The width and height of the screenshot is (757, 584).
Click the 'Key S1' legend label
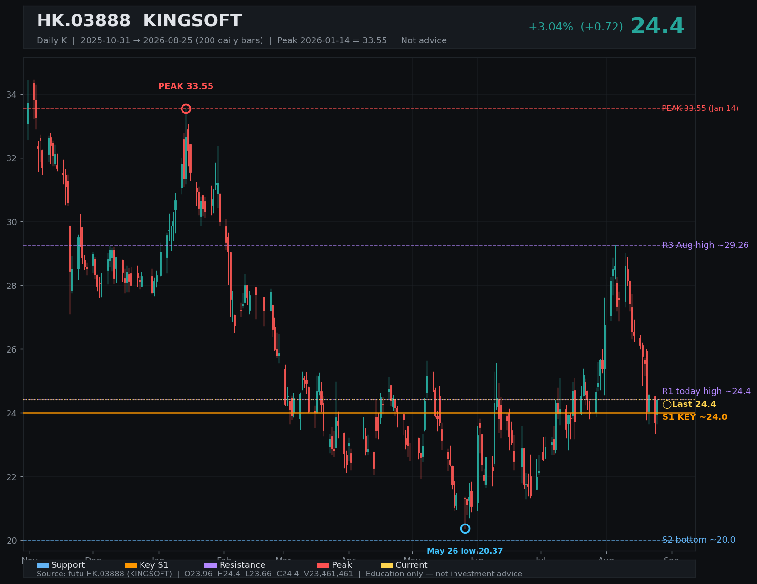click(x=154, y=565)
